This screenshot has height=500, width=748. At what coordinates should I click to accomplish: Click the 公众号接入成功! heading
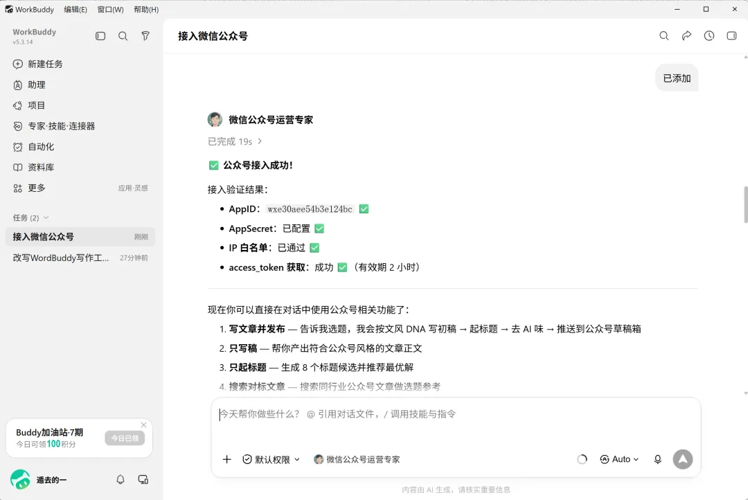(258, 165)
